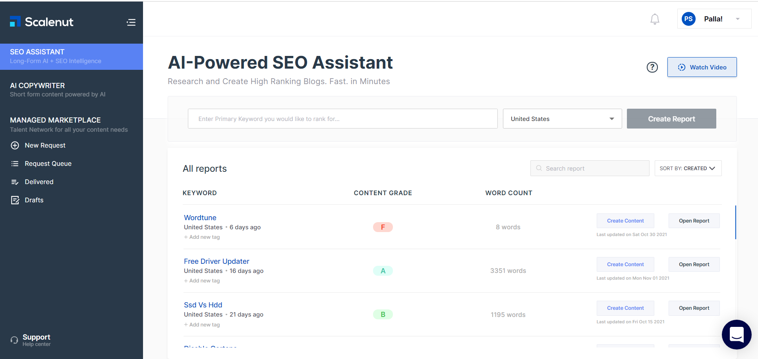Screen dimensions: 758x359
Task: Click the Drafts edit icon
Action: pyautogui.click(x=15, y=200)
